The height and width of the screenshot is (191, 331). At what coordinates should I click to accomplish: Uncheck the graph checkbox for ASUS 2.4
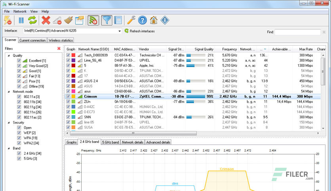tap(68, 81)
